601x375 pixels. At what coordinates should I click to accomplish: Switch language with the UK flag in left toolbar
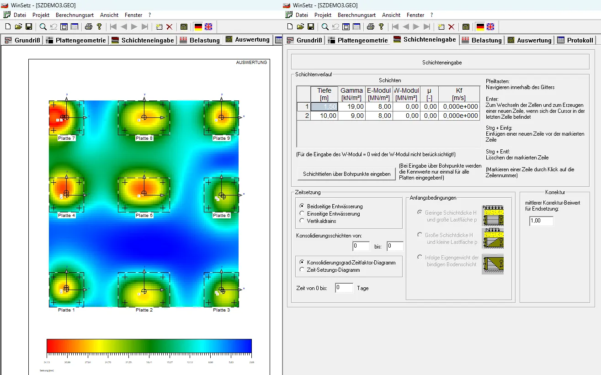coord(208,26)
